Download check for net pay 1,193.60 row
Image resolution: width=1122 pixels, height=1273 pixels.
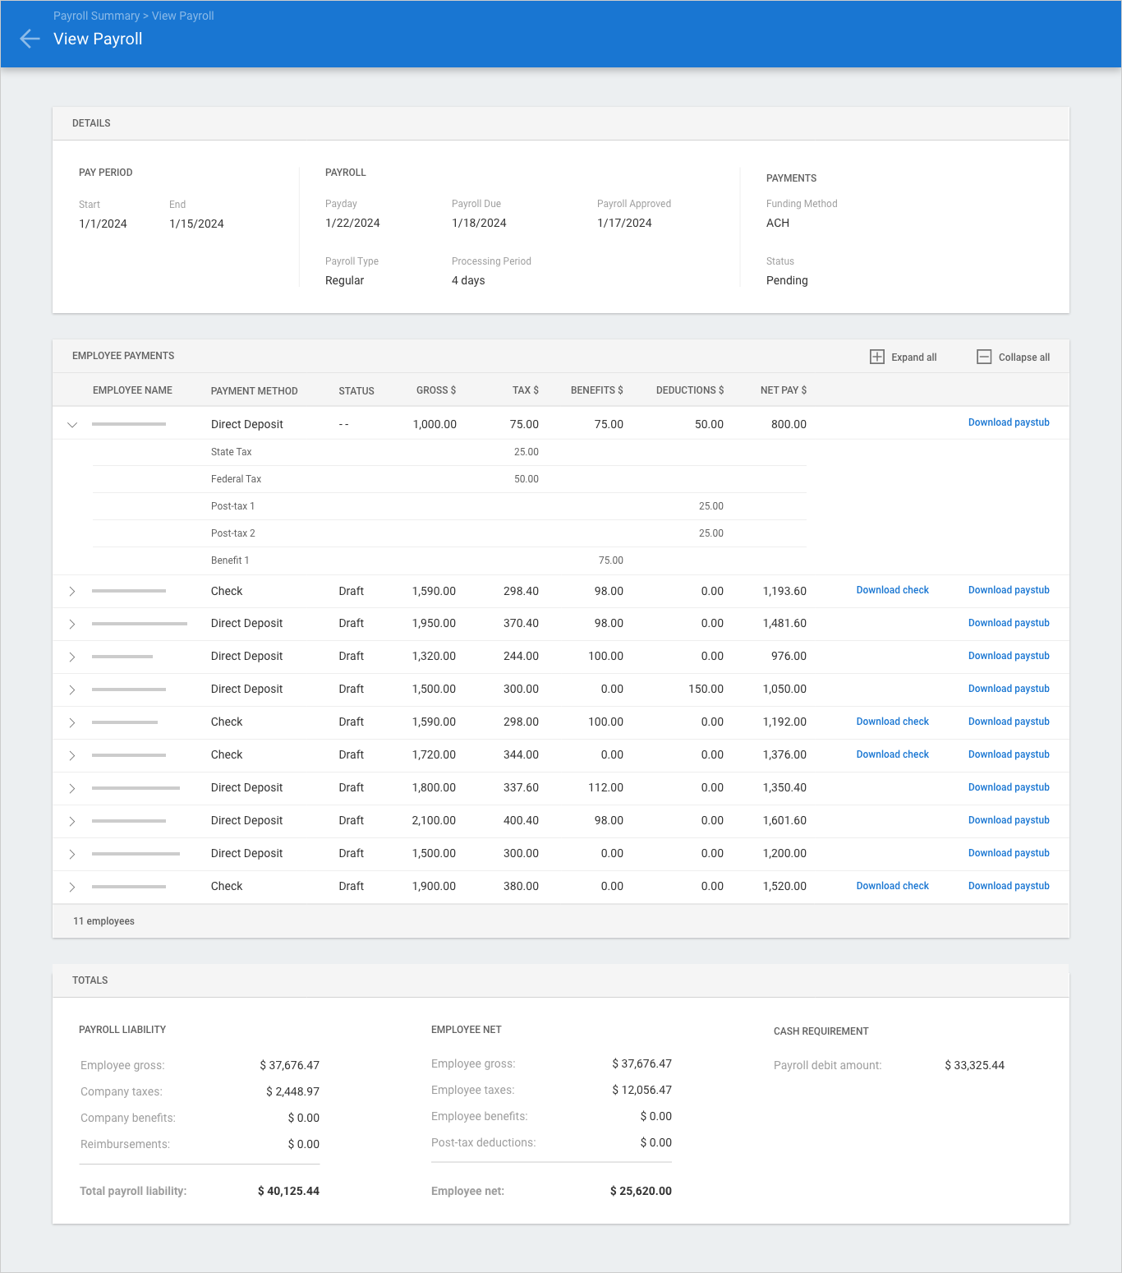[x=892, y=590]
